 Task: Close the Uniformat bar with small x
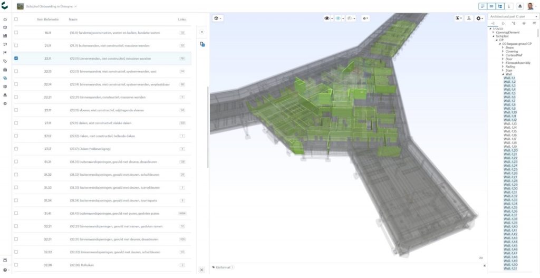484,266
